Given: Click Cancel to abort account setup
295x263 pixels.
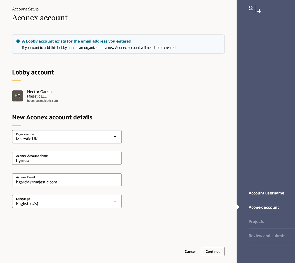Looking at the screenshot, I should tap(190, 252).
